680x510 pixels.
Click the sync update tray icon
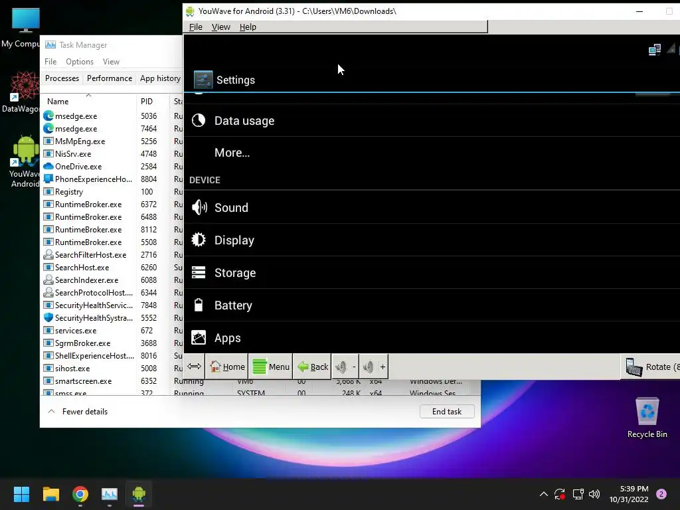click(x=559, y=494)
